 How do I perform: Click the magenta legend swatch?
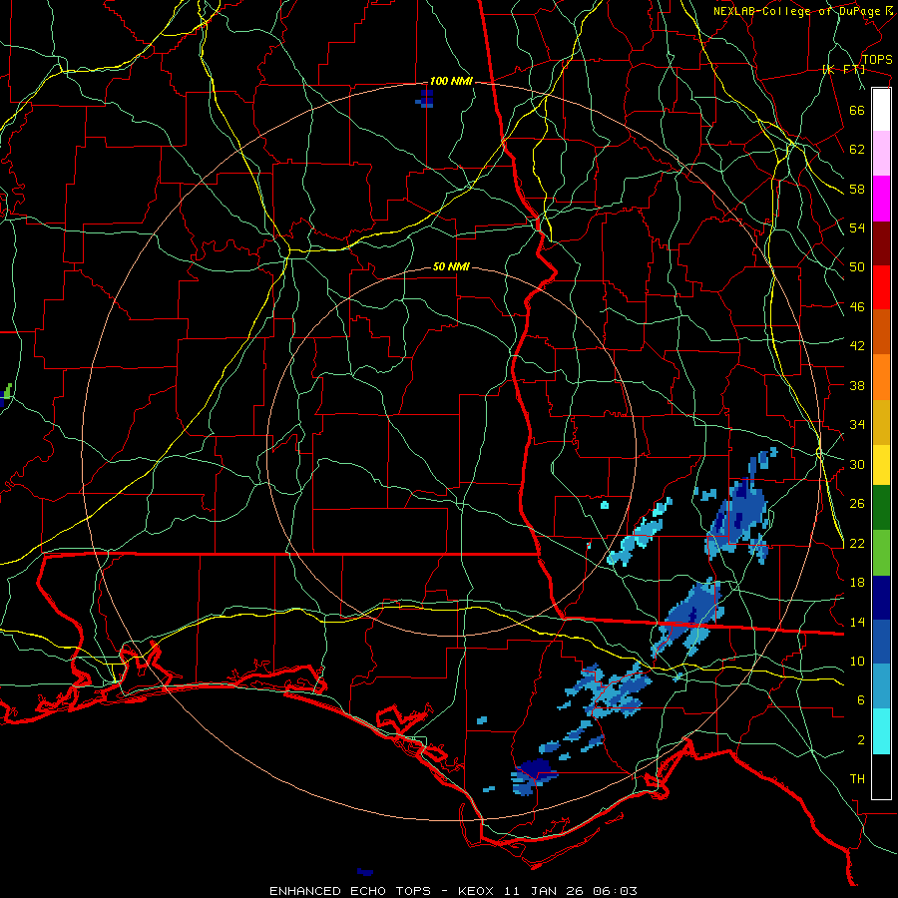point(881,199)
